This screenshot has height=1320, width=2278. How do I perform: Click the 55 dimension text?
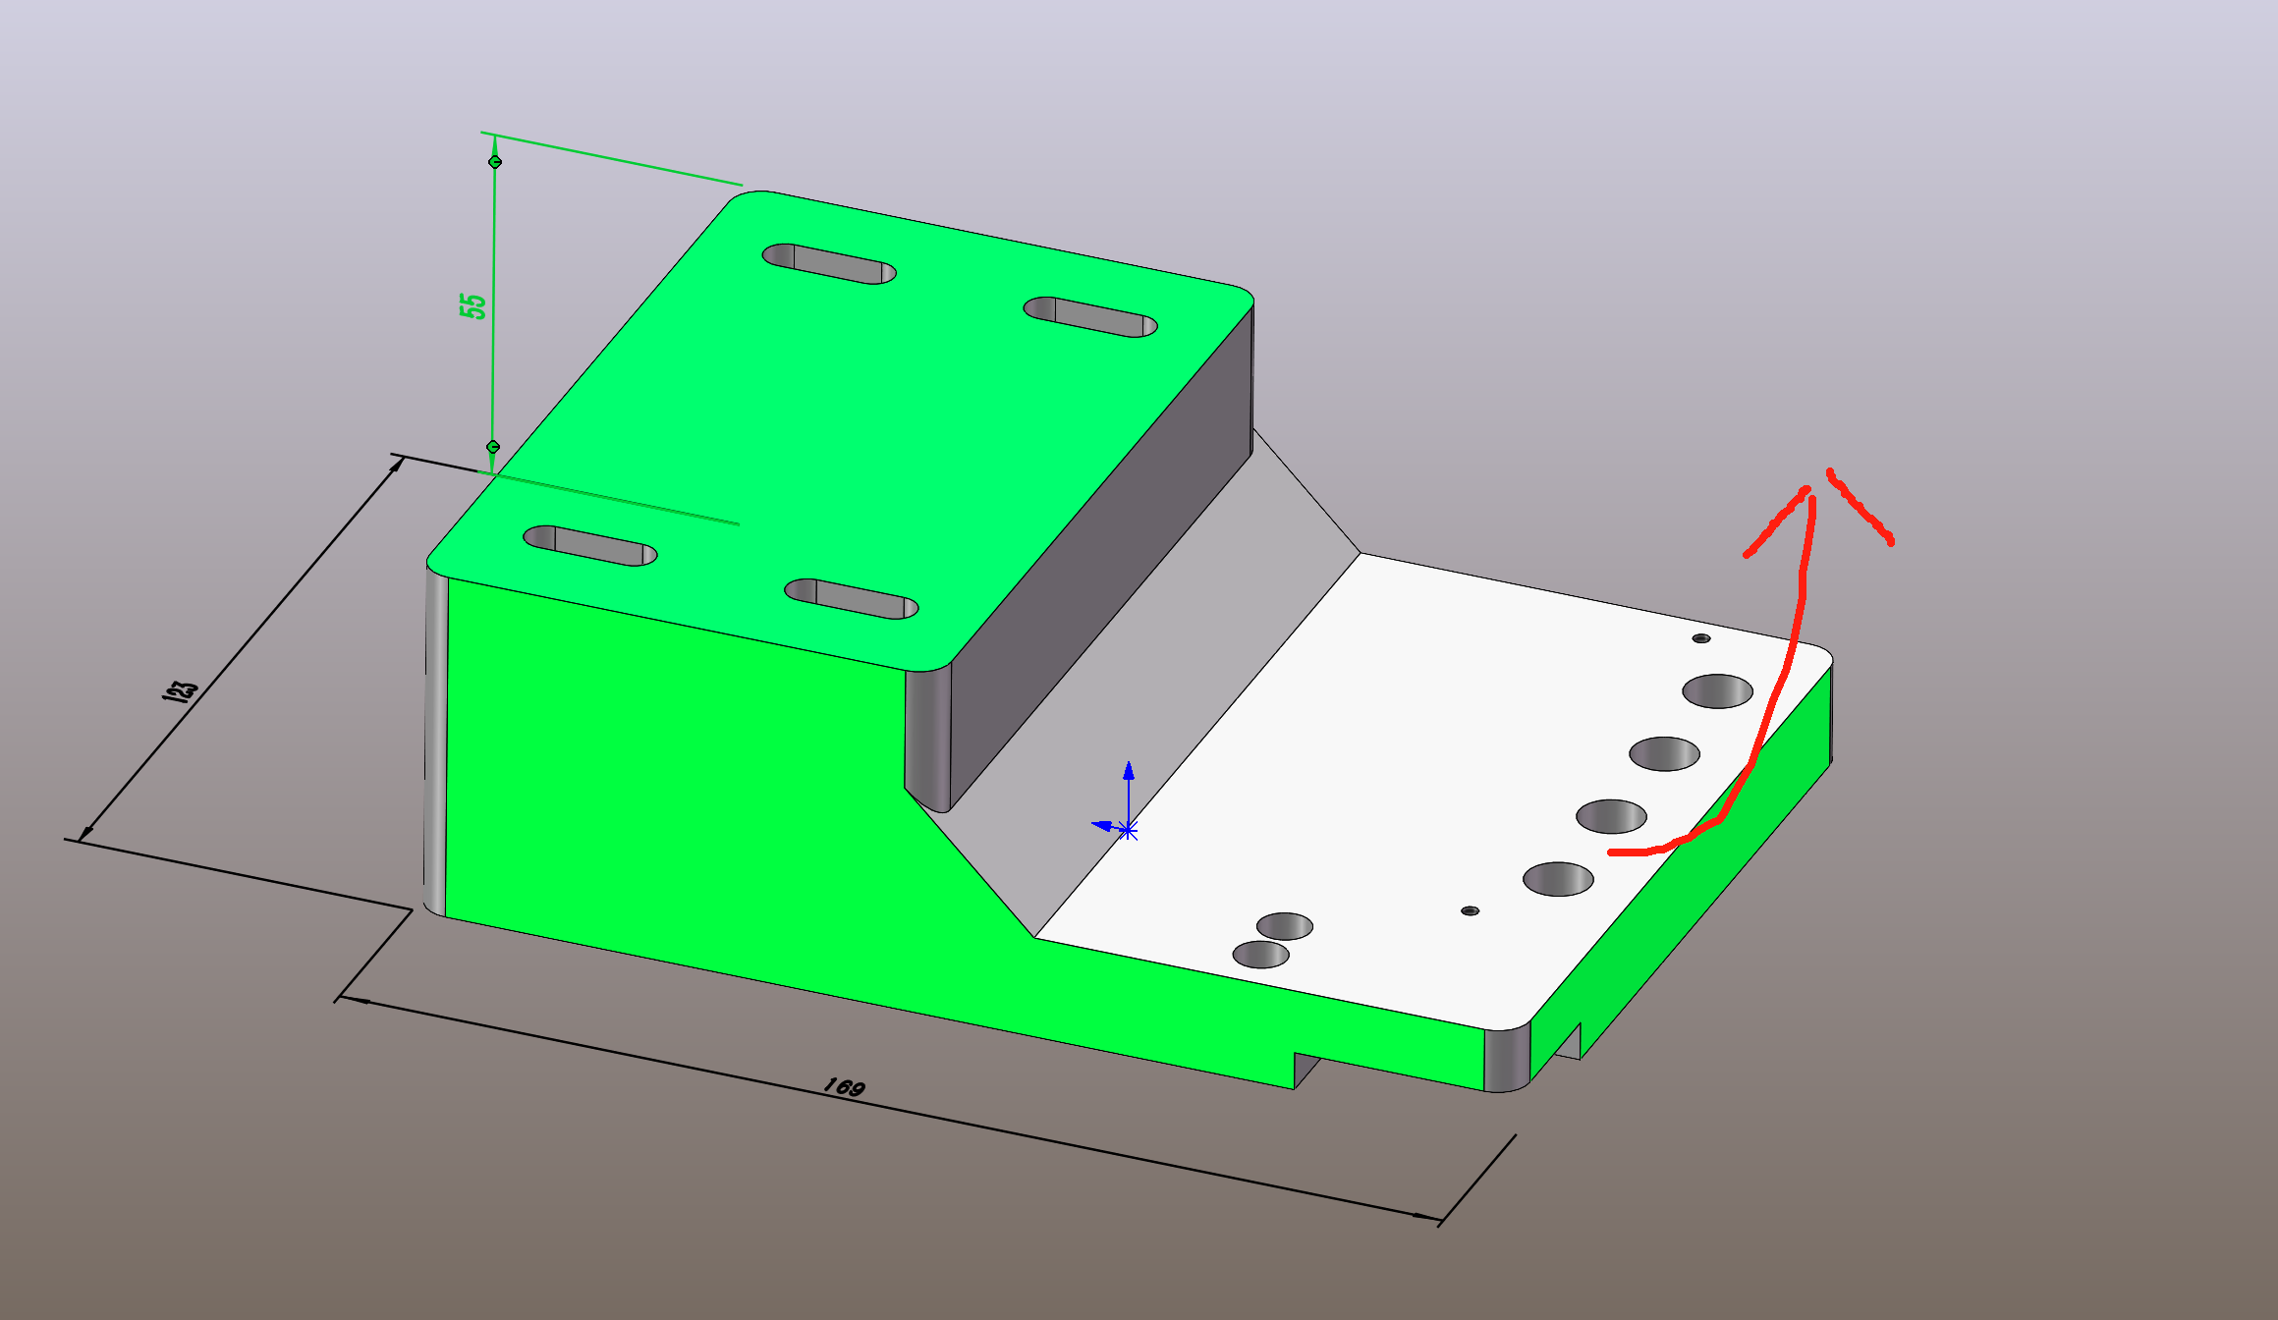coord(473,306)
